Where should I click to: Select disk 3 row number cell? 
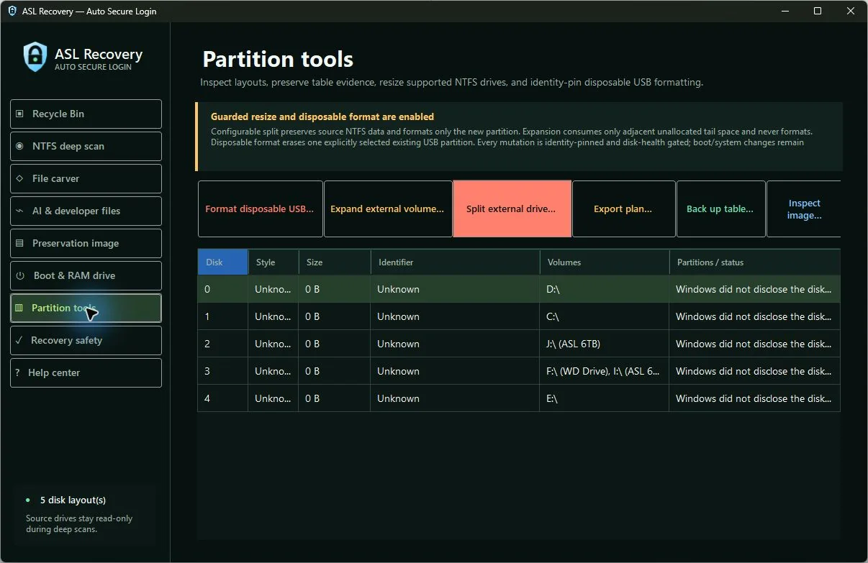click(x=223, y=371)
